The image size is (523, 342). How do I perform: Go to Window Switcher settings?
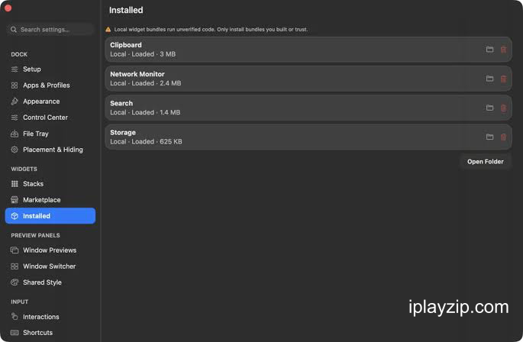pos(50,266)
